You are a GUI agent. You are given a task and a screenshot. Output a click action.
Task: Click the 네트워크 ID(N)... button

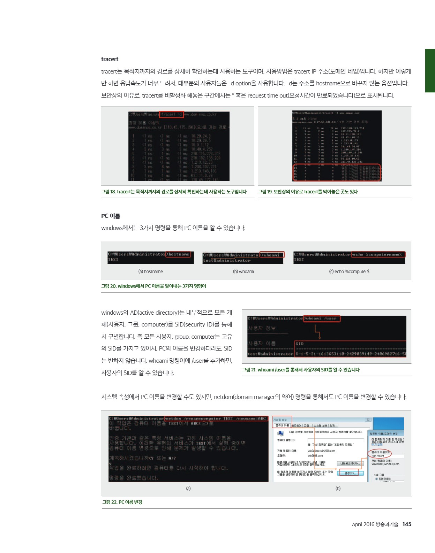click(x=350, y=463)
